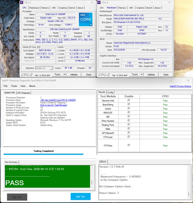This screenshot has height=203, width=193.
Task: Click Validate in right CPU-Z window
Action: (x=151, y=75)
